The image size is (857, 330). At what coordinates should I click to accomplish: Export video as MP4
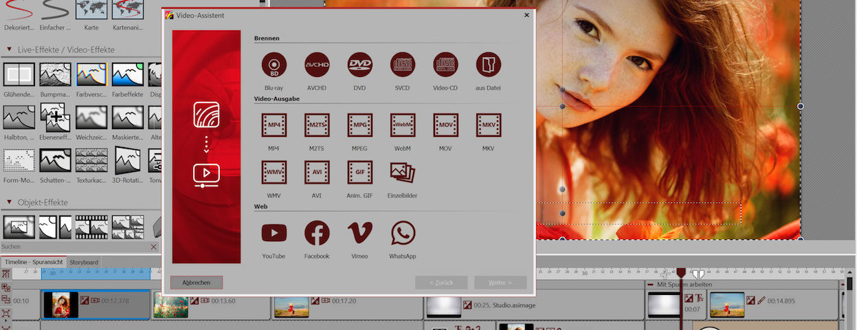274,125
